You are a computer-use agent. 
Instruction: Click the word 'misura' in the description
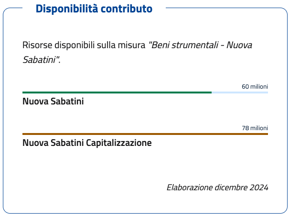coord(131,45)
